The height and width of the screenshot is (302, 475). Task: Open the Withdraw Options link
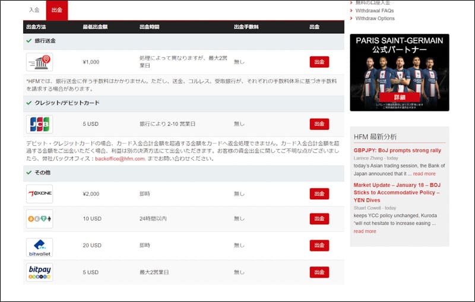(375, 18)
